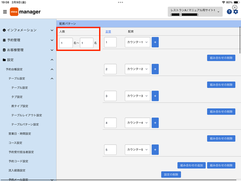Open the 予約受付担当者設定 menu item
This screenshot has height=181, width=241.
tap(21, 152)
